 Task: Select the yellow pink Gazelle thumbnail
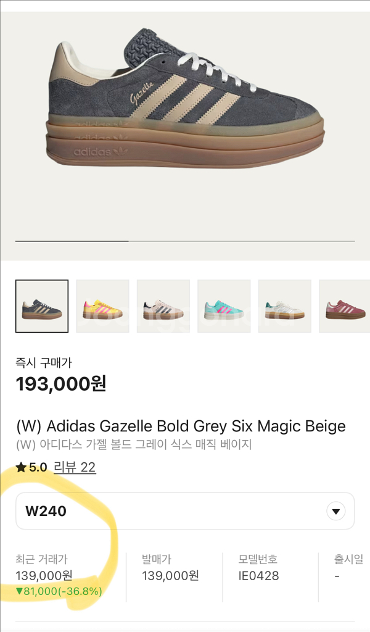(102, 306)
